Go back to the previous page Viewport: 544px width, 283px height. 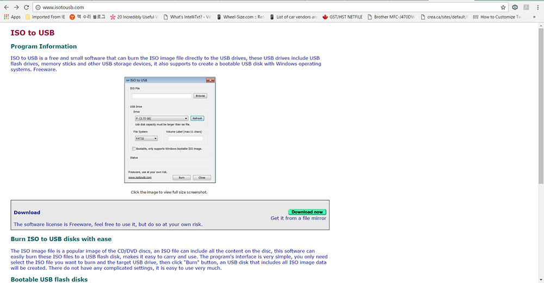[x=6, y=7]
